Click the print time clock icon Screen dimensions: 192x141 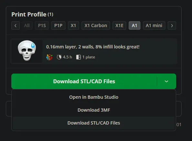point(59,57)
